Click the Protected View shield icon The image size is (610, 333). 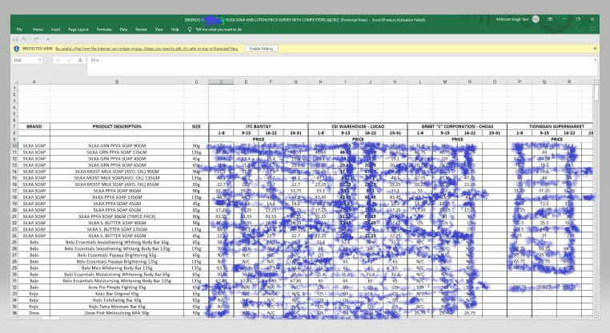click(x=16, y=49)
